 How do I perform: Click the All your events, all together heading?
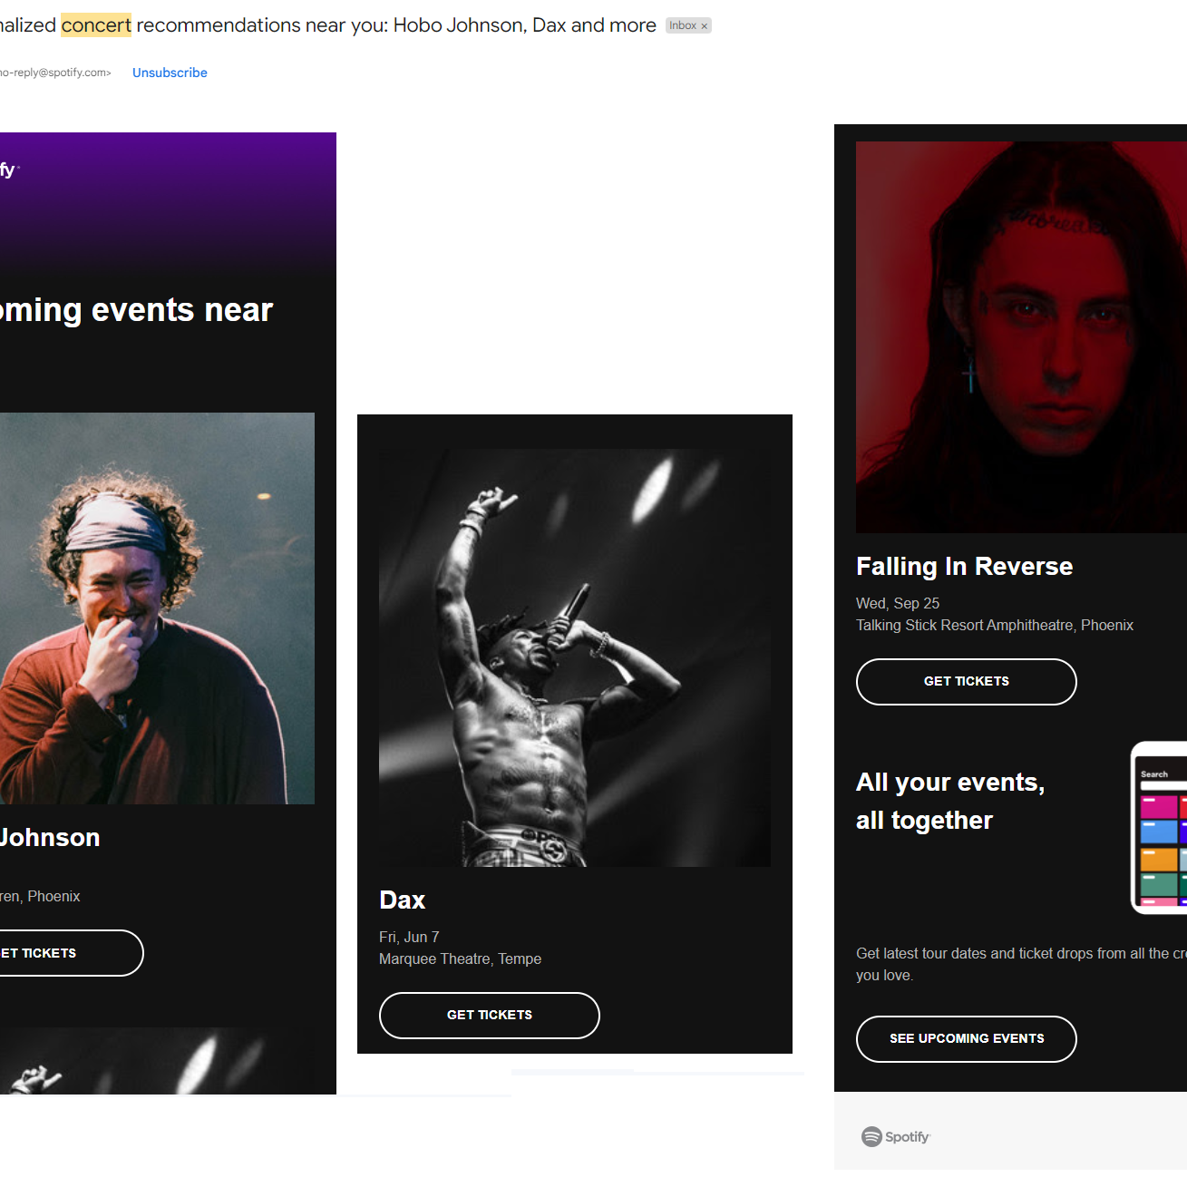click(950, 801)
